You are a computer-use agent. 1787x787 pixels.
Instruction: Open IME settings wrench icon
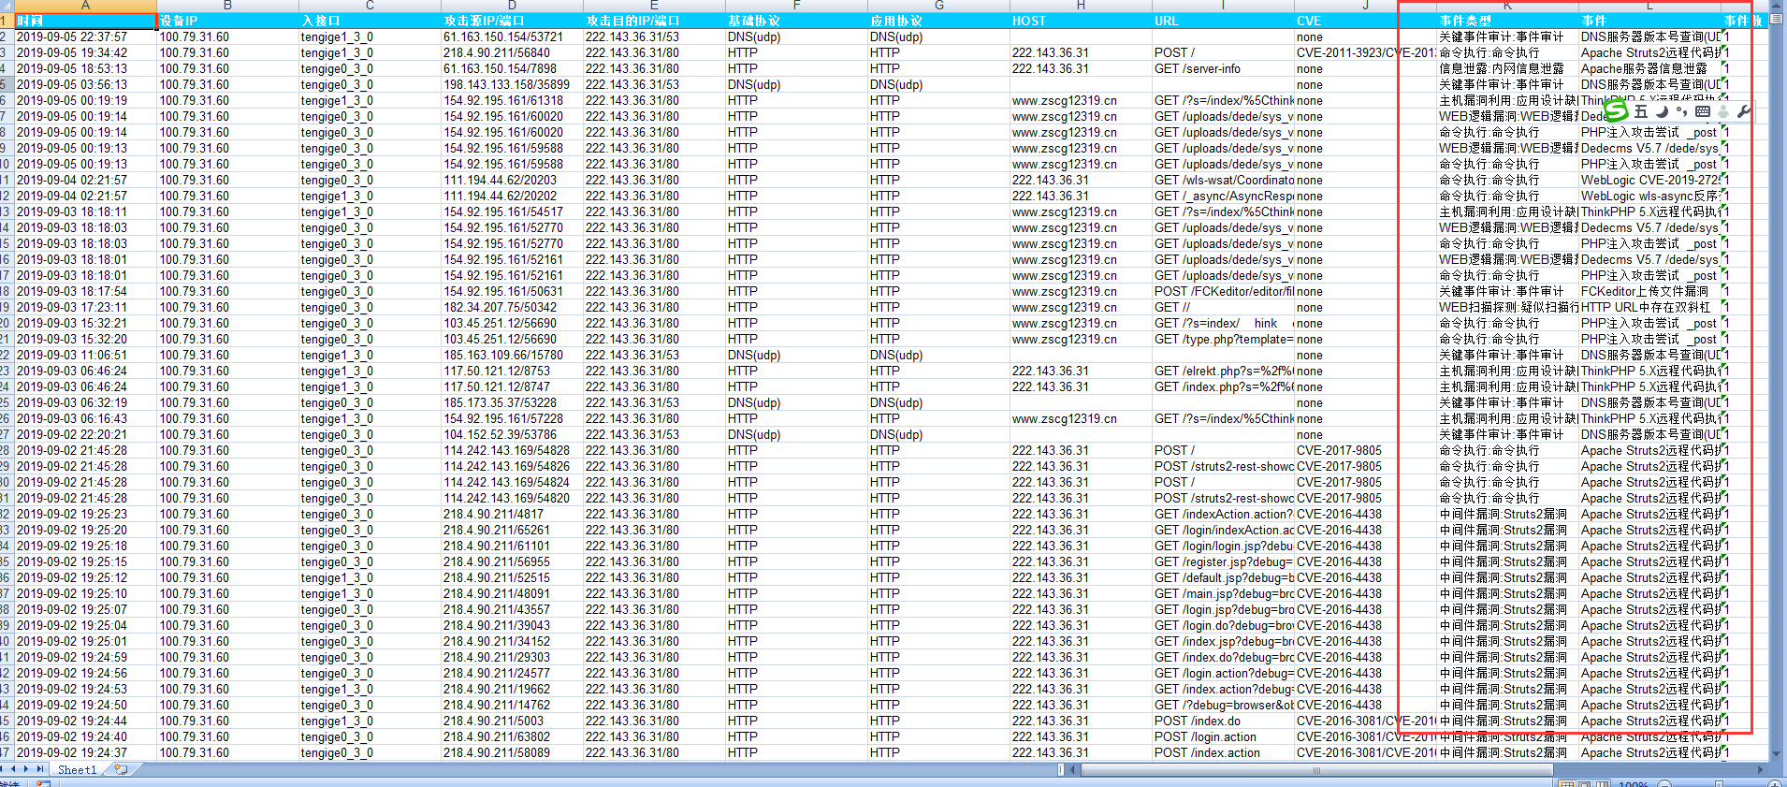pos(1743,111)
